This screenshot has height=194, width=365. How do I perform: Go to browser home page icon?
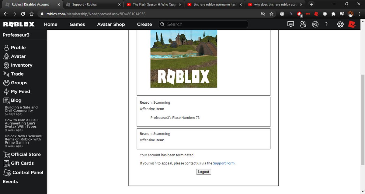(31, 14)
